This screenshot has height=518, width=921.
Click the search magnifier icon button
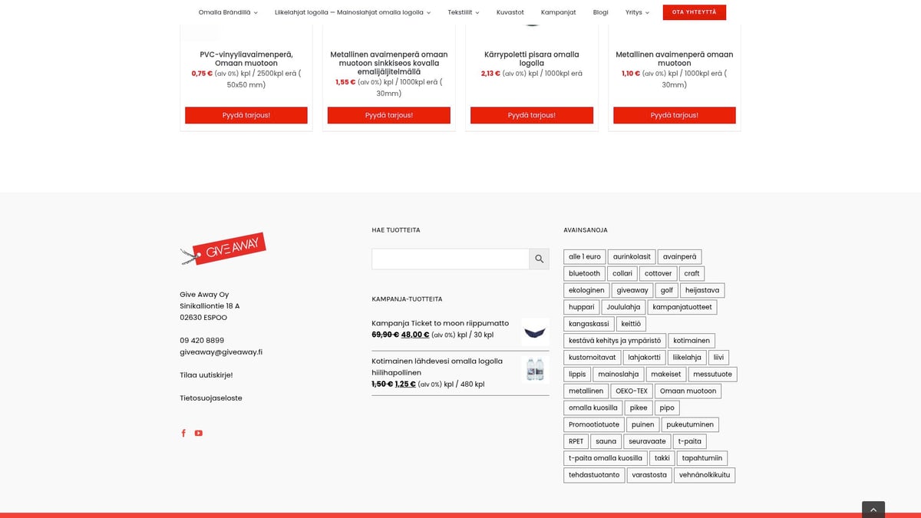[x=539, y=259]
